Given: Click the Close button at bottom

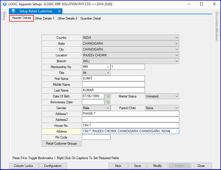Looking at the screenshot, I should point(201,166).
